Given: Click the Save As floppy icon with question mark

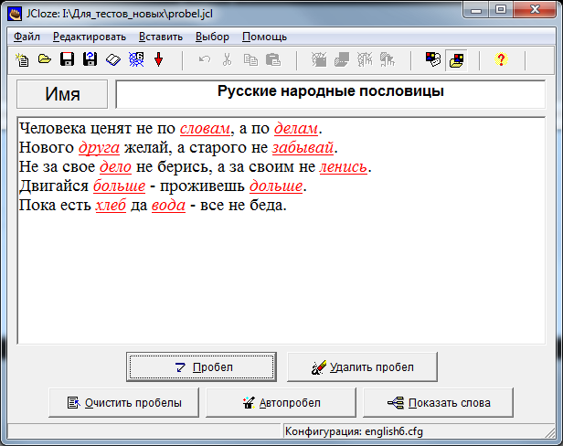Looking at the screenshot, I should click(x=90, y=59).
